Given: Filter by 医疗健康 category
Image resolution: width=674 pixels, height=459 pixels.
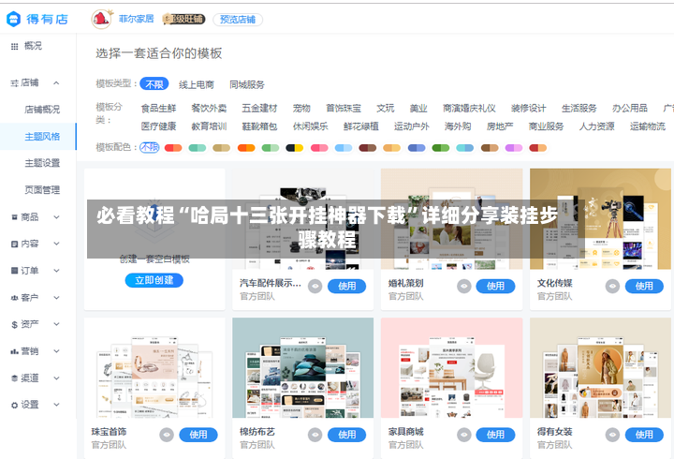Looking at the screenshot, I should 158,126.
